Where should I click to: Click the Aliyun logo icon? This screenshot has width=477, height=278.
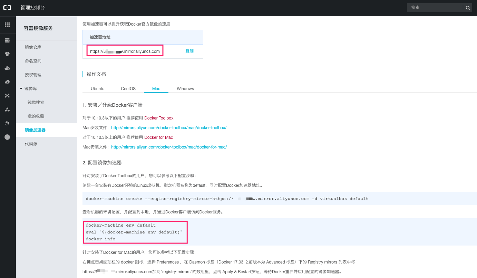click(x=7, y=8)
